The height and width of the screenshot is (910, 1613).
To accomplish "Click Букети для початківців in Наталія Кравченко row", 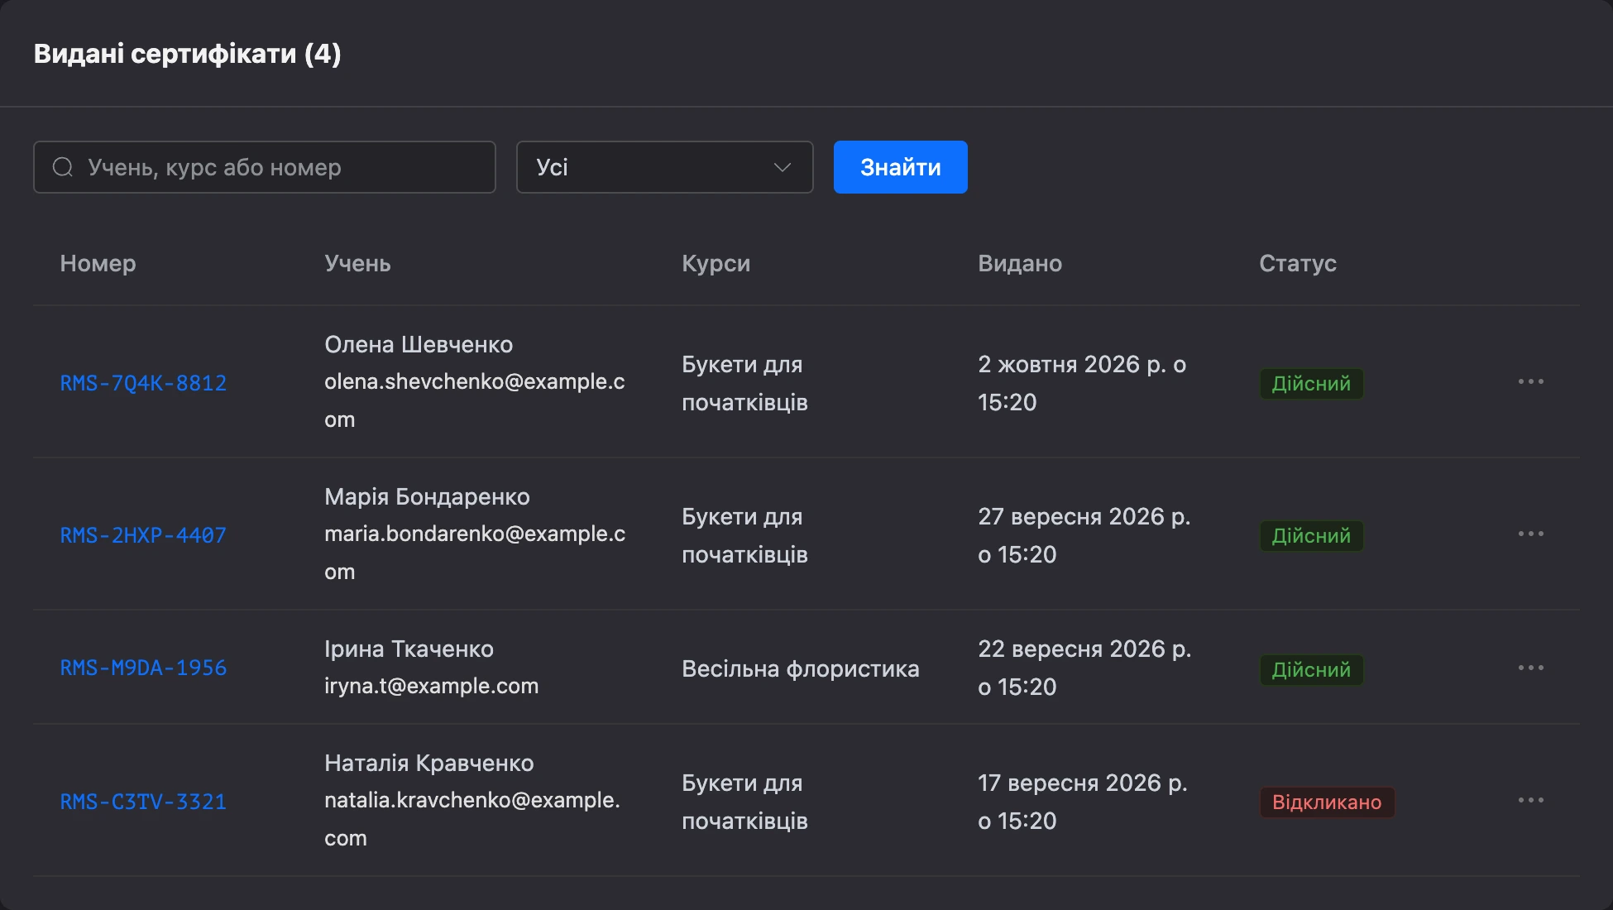I will coord(744,802).
